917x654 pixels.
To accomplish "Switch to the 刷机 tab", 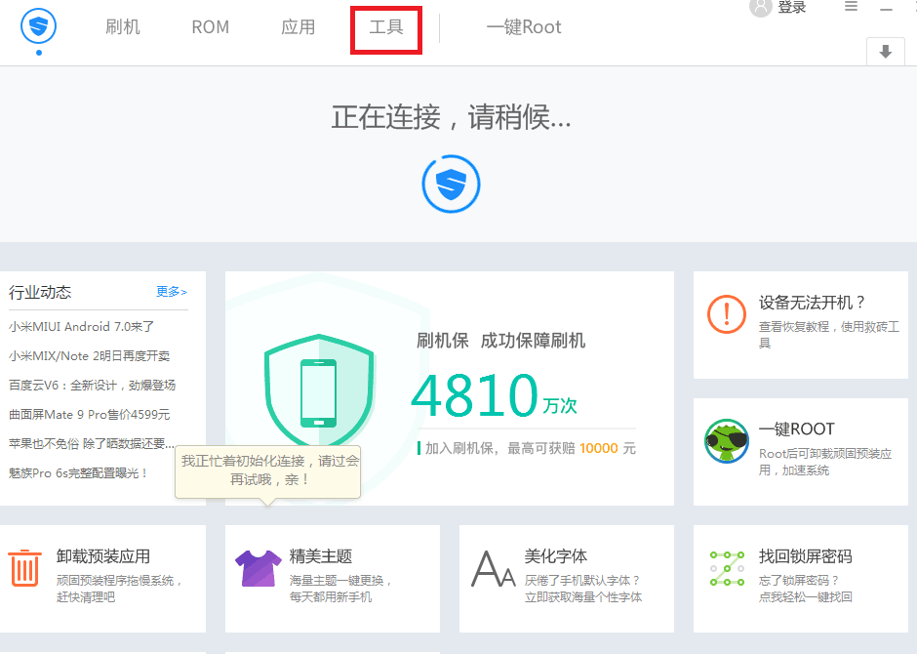I will click(123, 27).
